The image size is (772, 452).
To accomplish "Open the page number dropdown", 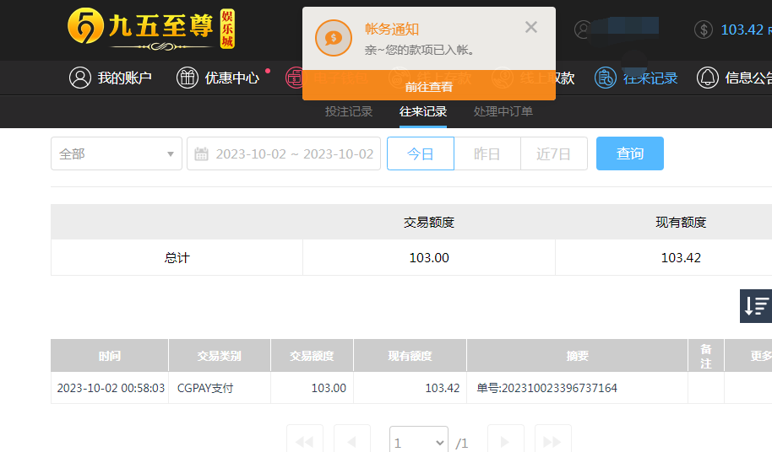I will point(418,443).
